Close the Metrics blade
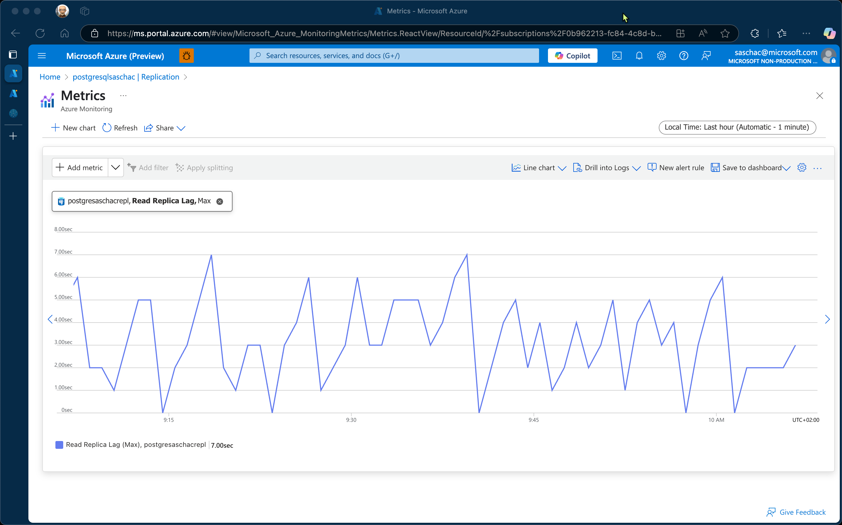 click(819, 95)
